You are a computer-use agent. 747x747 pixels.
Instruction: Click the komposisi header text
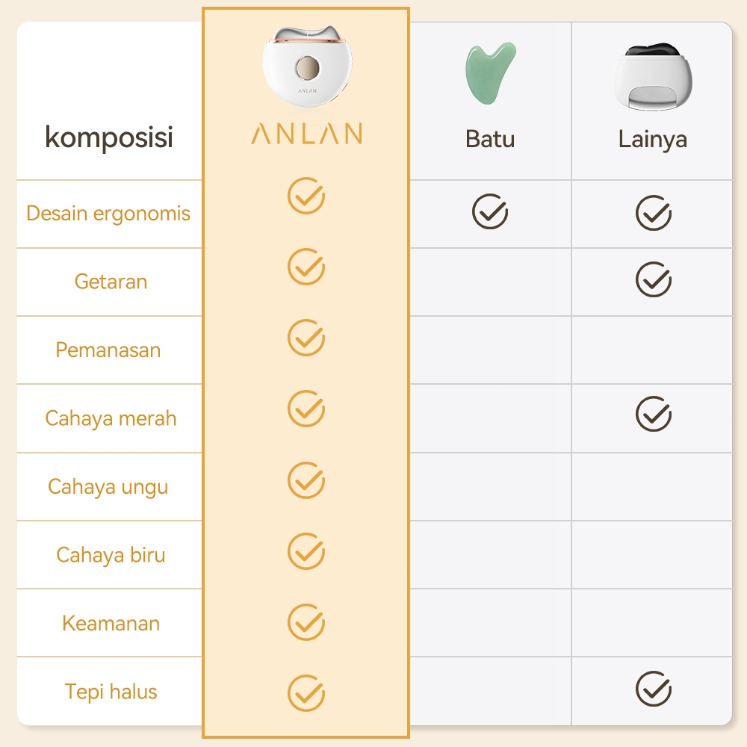click(109, 137)
